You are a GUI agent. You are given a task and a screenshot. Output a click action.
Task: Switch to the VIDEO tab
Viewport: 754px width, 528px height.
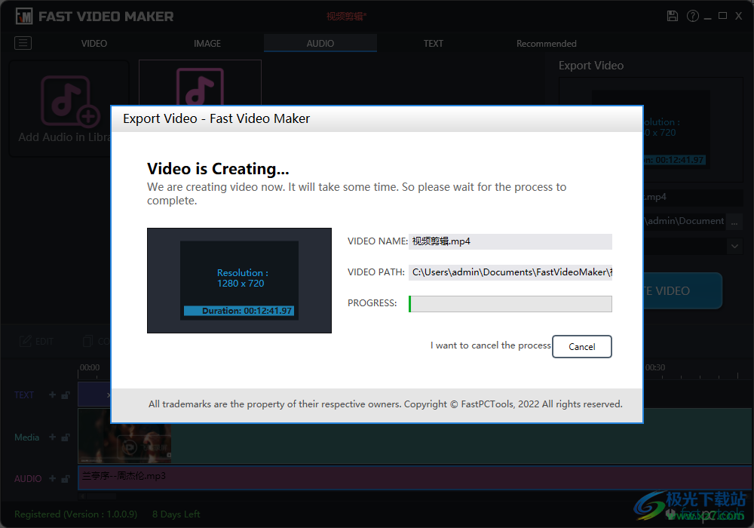(x=93, y=43)
